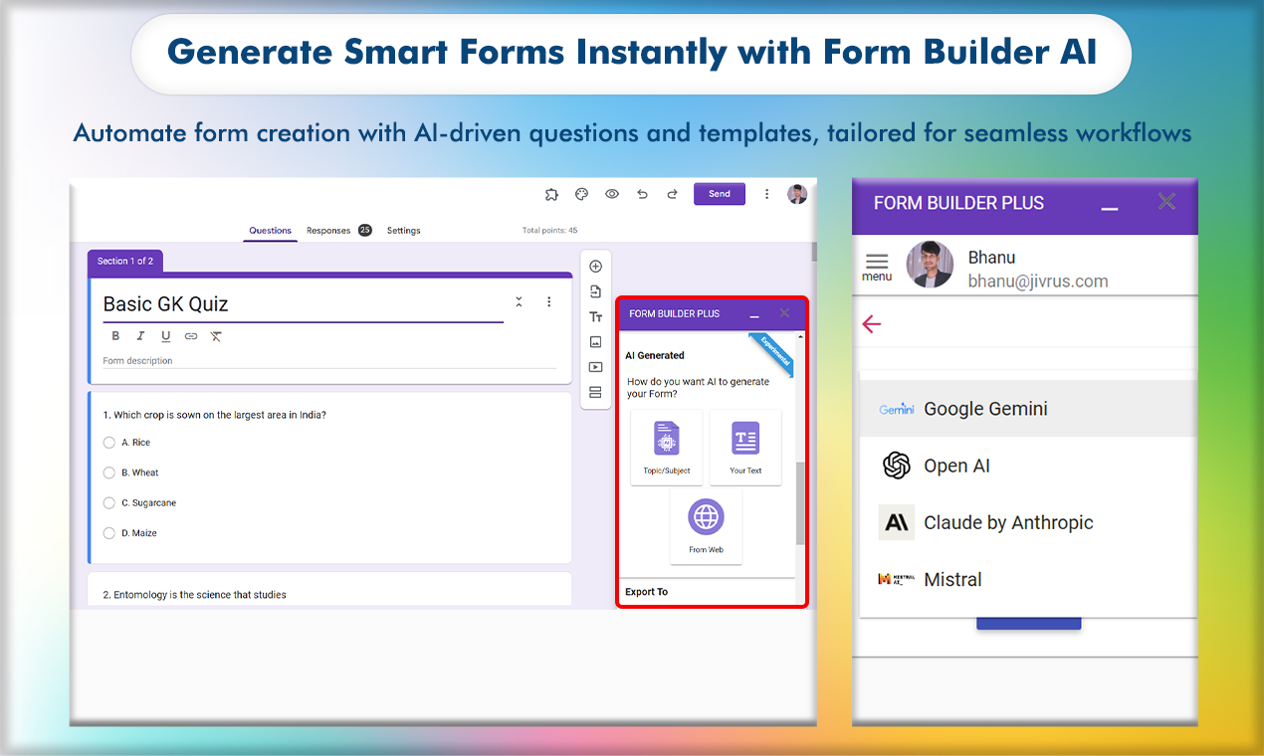The width and height of the screenshot is (1264, 756).
Task: Apply underline formatting to title
Action: pos(165,336)
